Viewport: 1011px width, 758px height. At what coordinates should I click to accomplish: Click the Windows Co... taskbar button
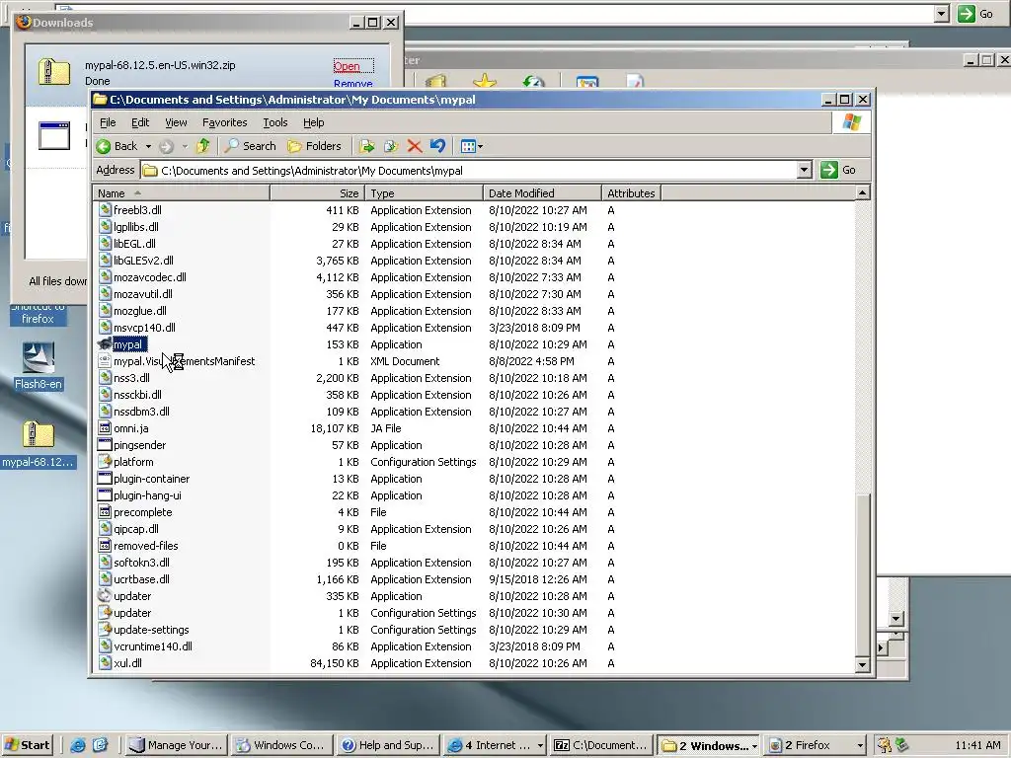(x=282, y=745)
